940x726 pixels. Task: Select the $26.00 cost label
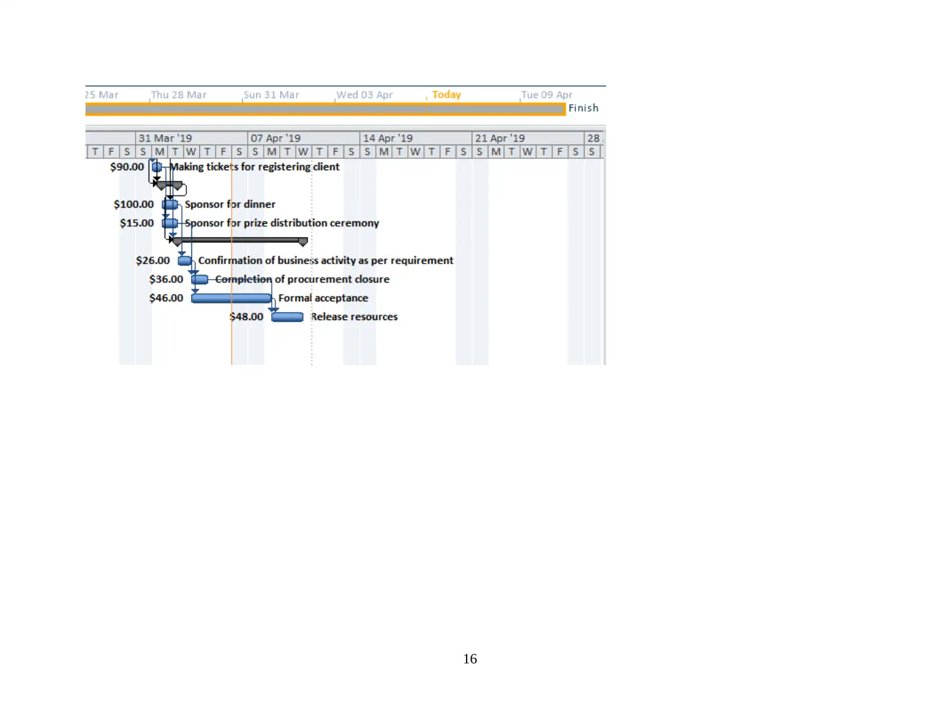[x=153, y=261]
